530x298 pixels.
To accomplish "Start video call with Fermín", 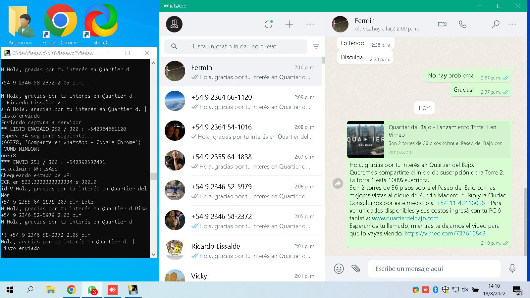I will click(x=442, y=24).
